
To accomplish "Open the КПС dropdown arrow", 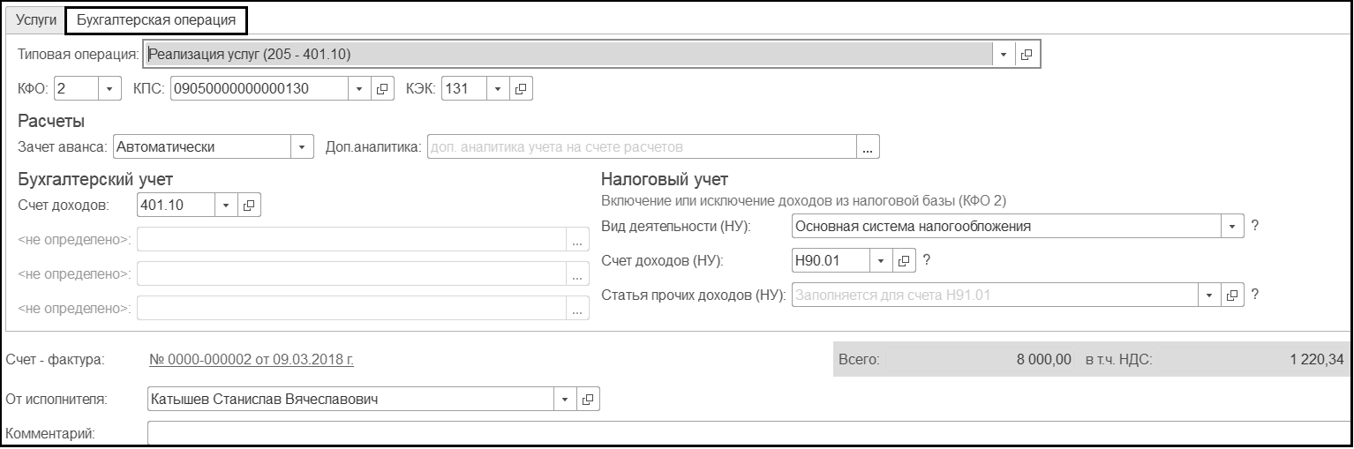I will [x=359, y=89].
